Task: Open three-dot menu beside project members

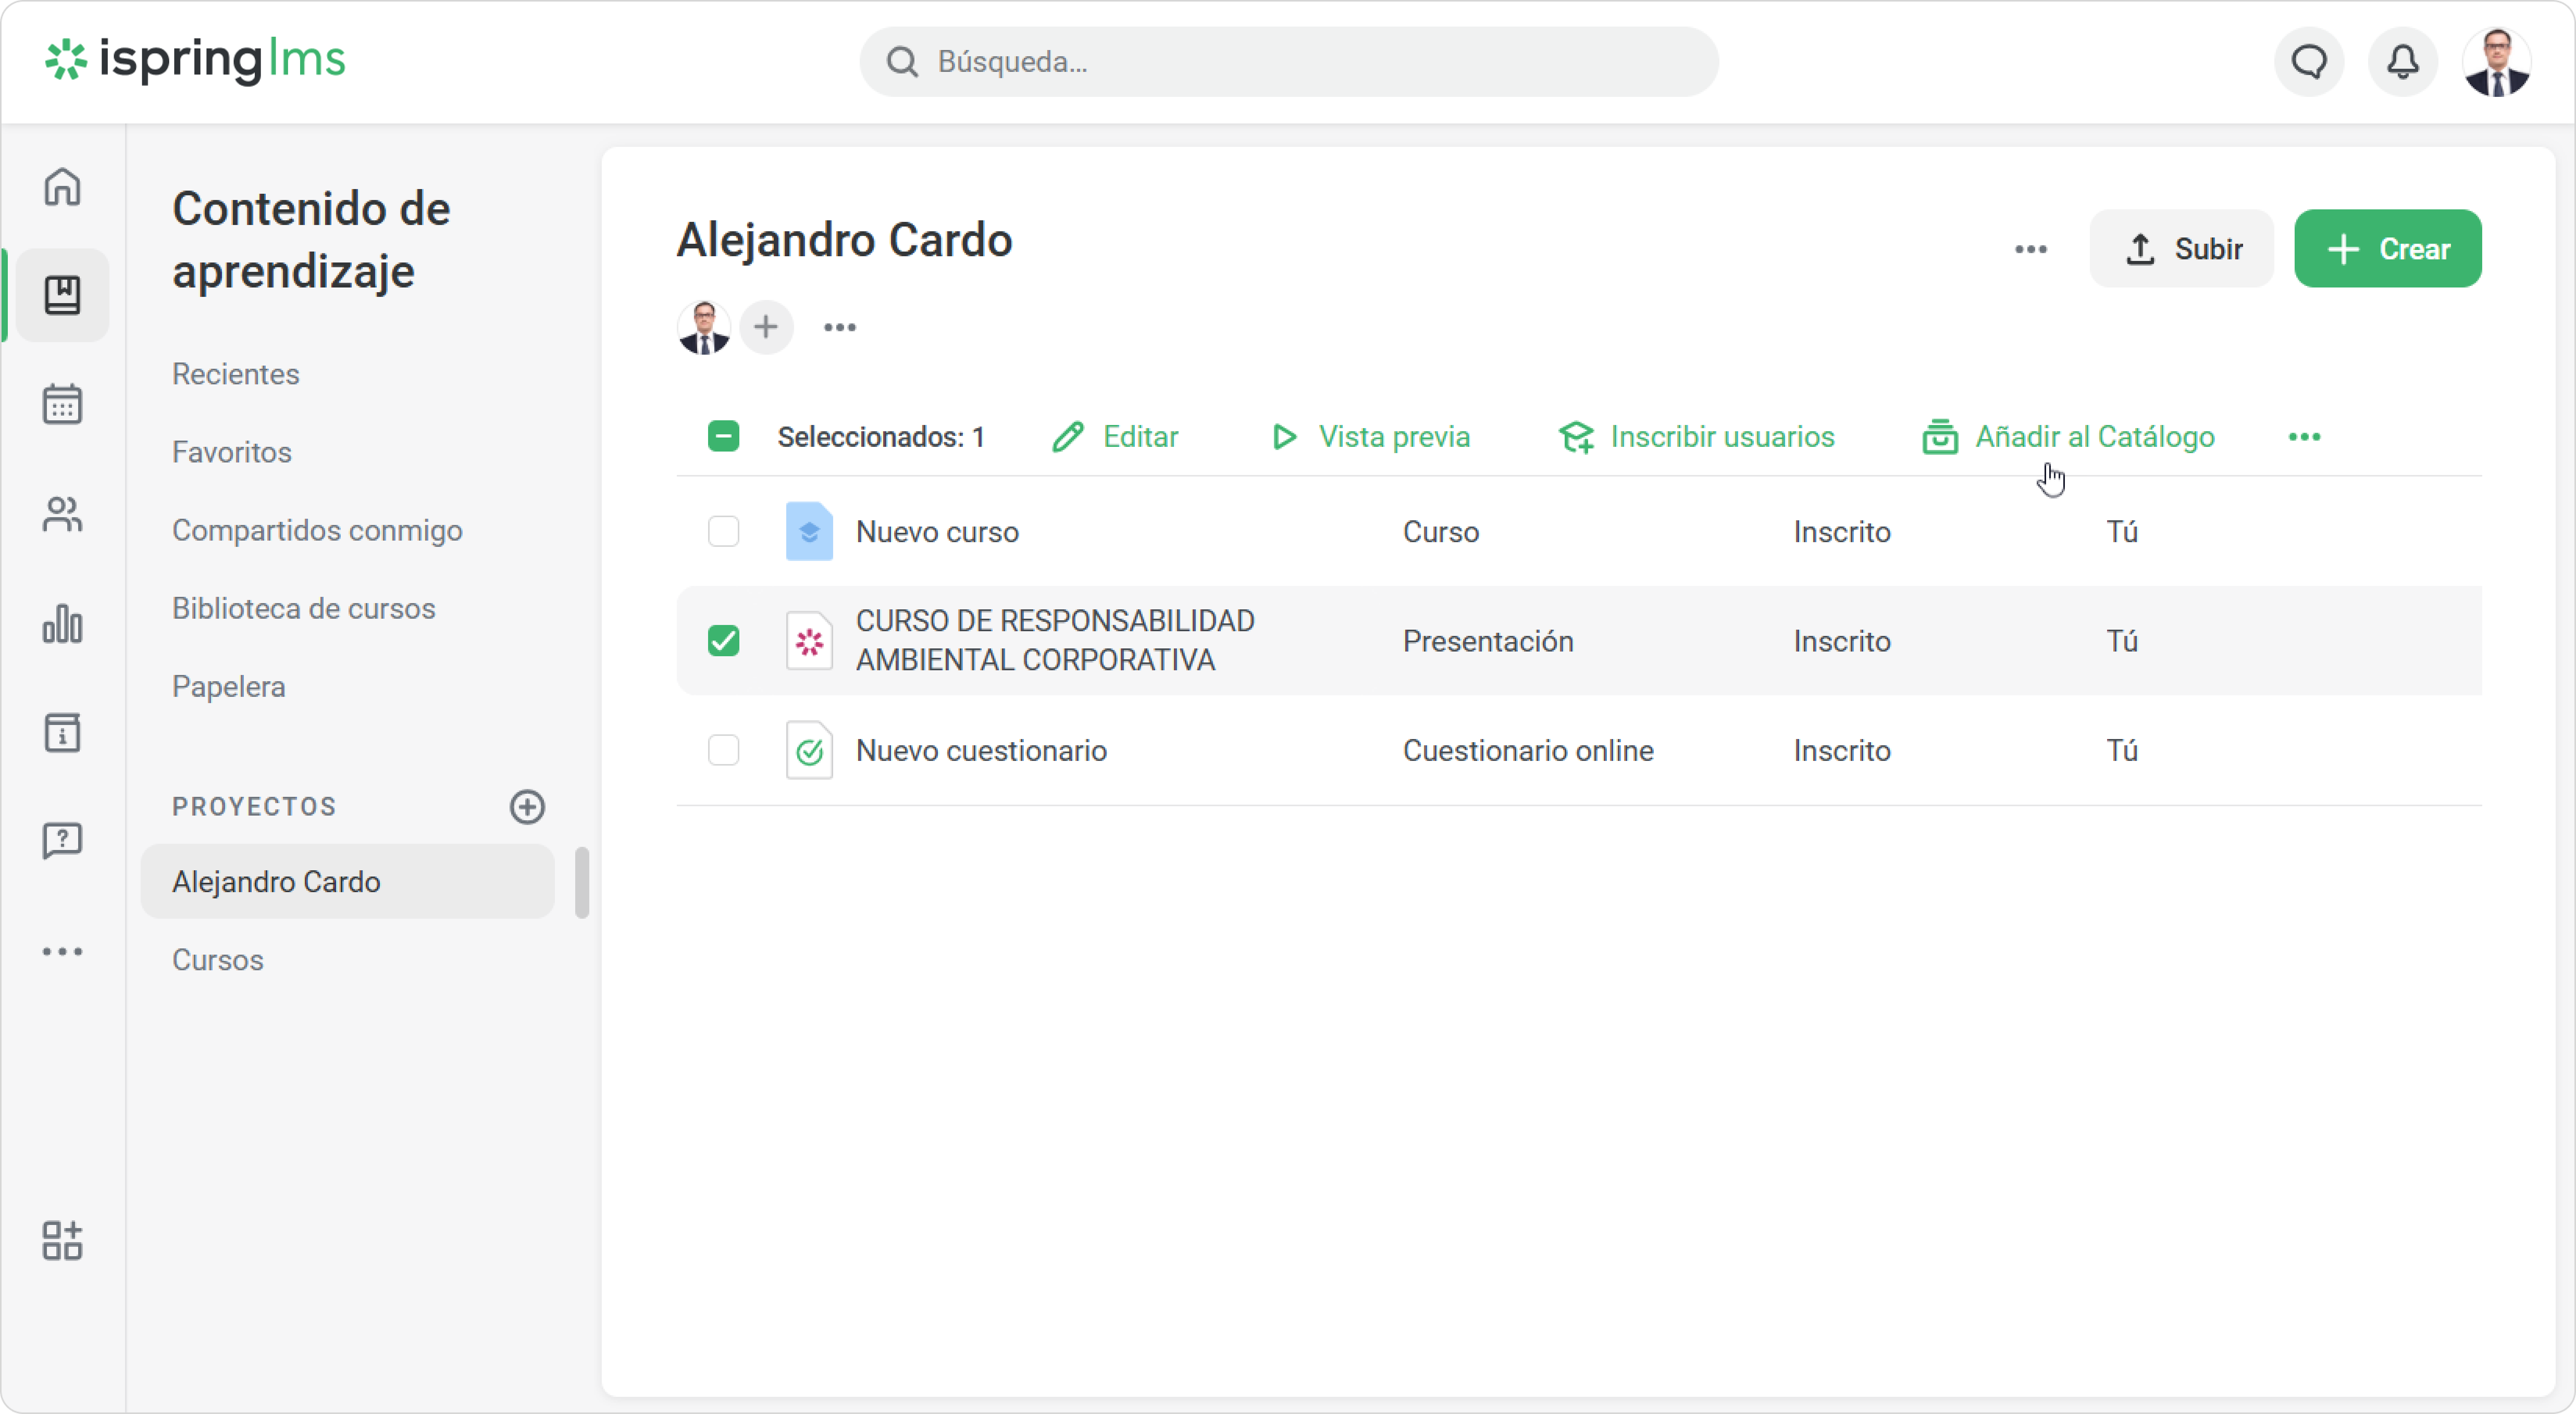Action: point(839,328)
